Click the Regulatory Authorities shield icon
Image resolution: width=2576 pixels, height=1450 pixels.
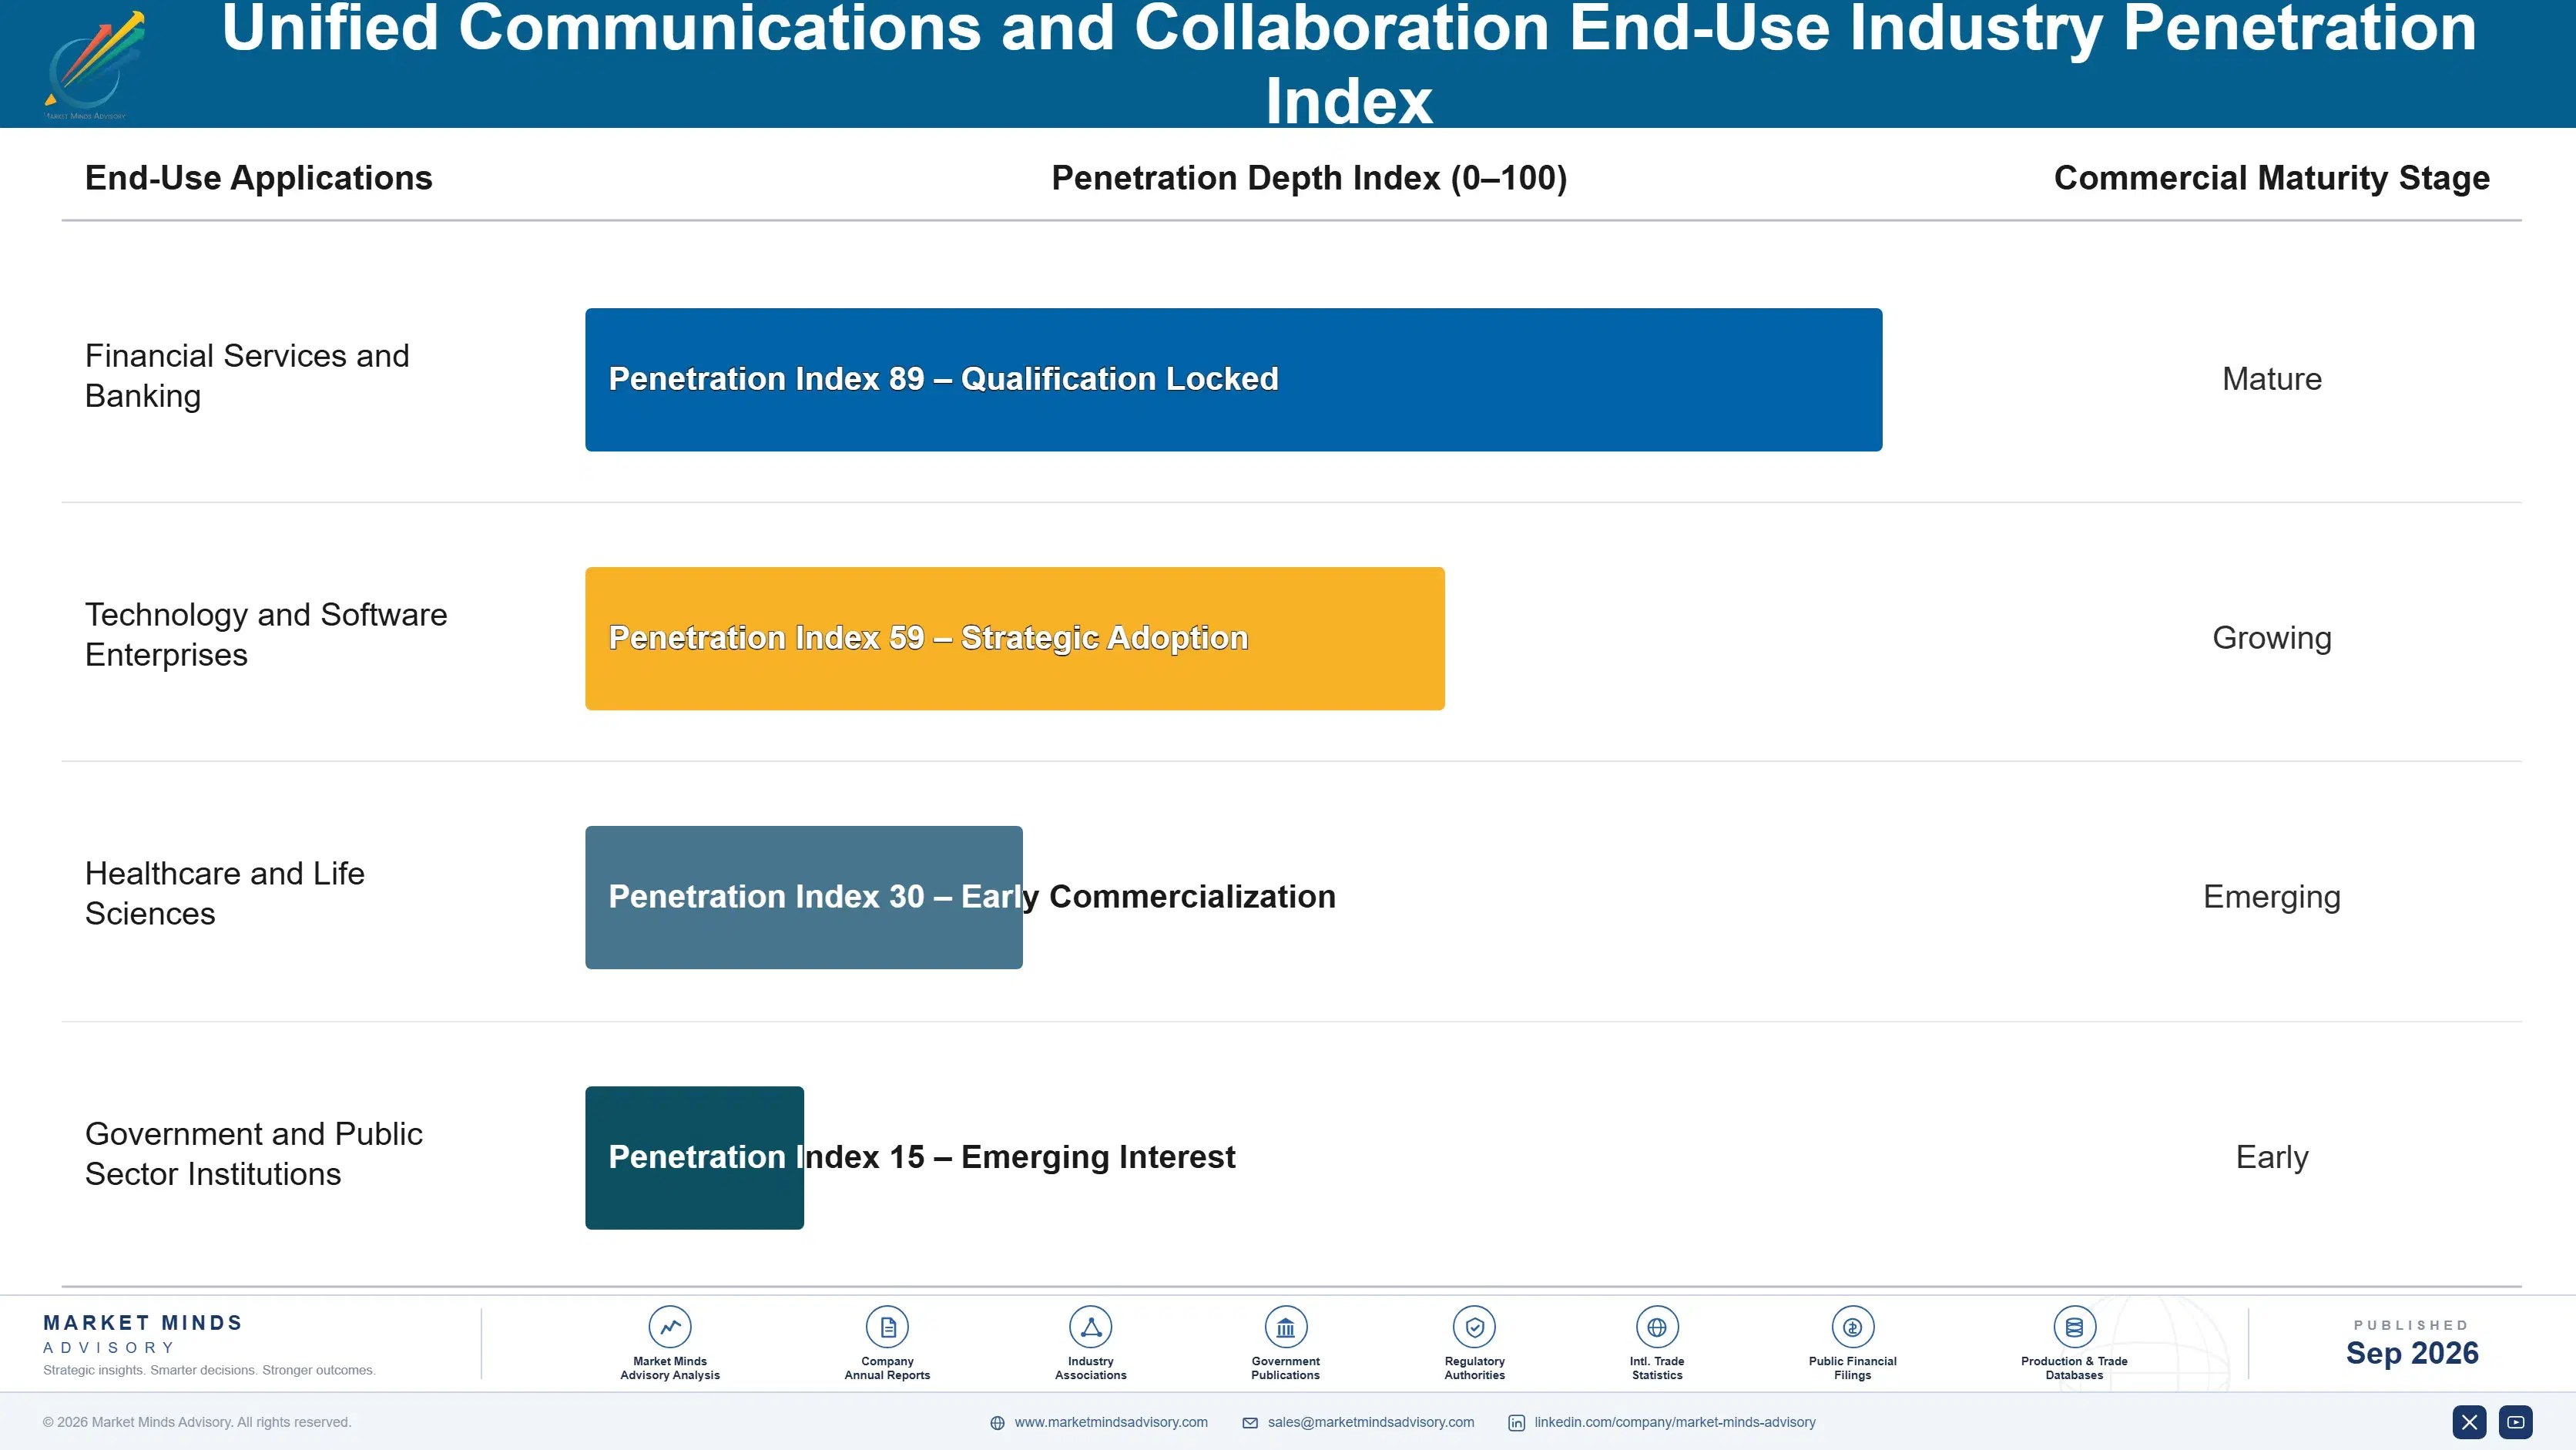tap(1474, 1327)
